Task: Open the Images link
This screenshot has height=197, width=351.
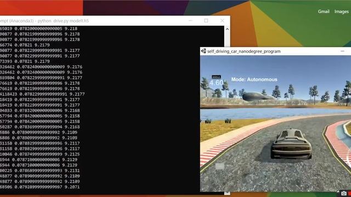Action: (x=341, y=11)
